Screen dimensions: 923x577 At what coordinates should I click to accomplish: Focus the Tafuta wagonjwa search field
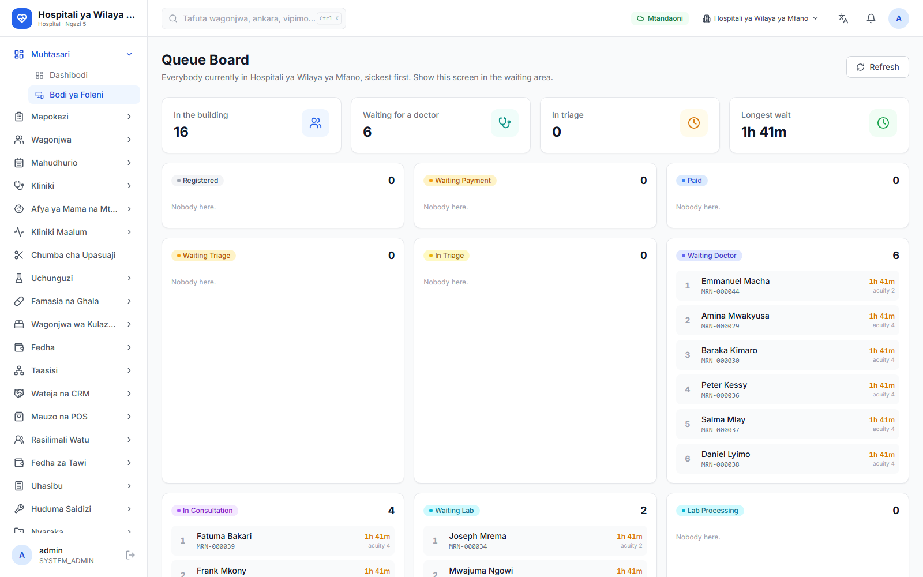coord(254,18)
